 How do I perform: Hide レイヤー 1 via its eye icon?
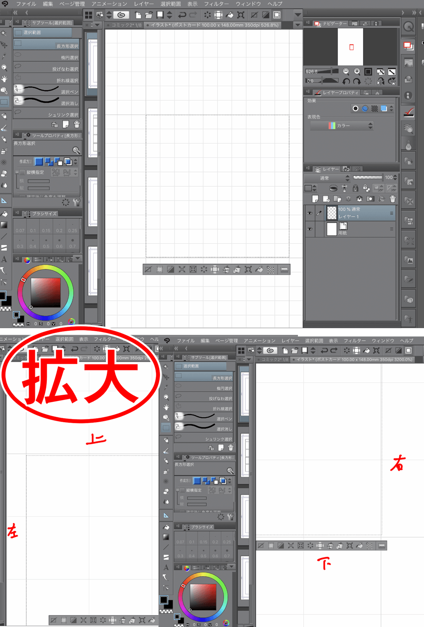coord(309,213)
